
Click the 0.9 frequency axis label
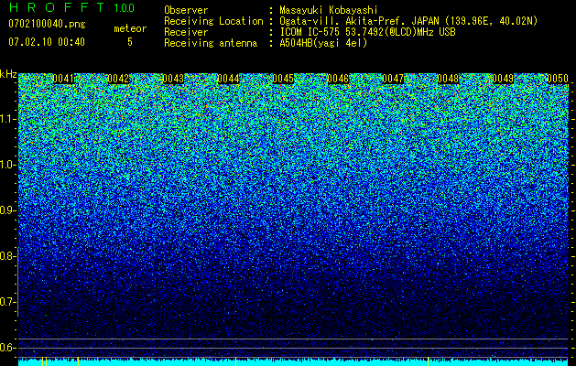point(6,210)
